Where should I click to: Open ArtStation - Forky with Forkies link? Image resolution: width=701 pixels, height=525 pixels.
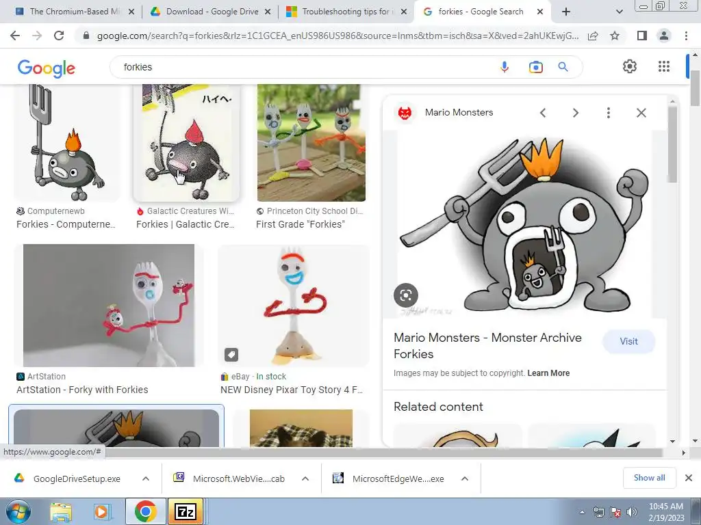coord(82,390)
